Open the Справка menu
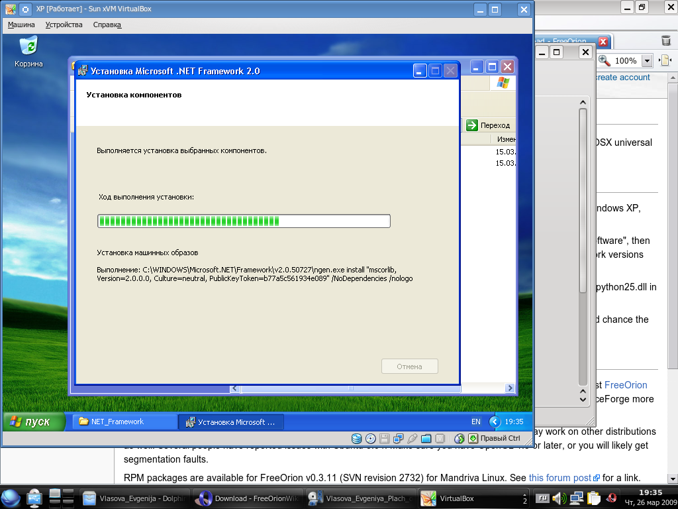 (107, 25)
